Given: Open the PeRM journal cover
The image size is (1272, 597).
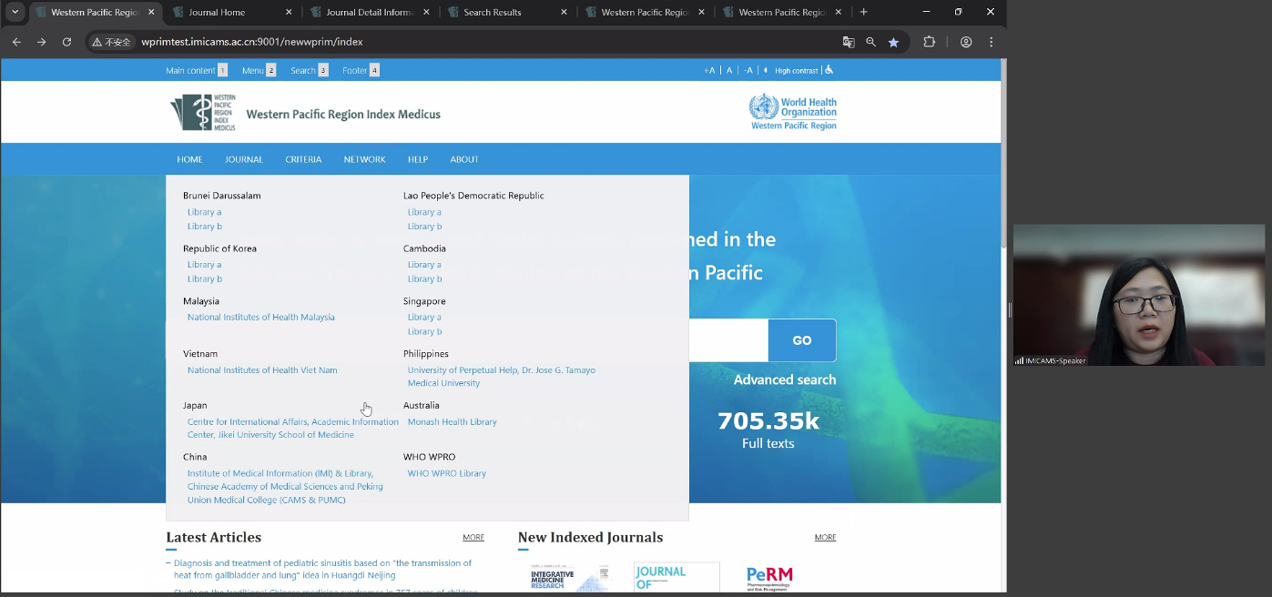Looking at the screenshot, I should pyautogui.click(x=769, y=578).
